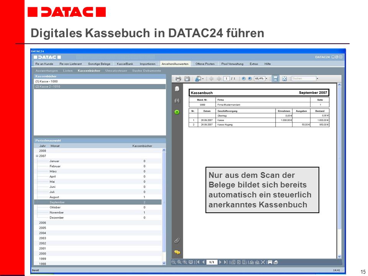Open the Kasse/Bank menu
This screenshot has width=368, height=276.
[x=125, y=64]
